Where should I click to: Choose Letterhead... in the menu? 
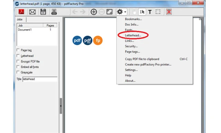133,35
